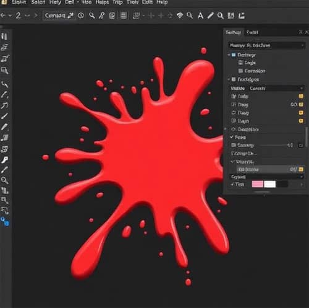Open the Help menu at the end of the menu bar
Screen dimensions: 309x308
[x=162, y=2]
